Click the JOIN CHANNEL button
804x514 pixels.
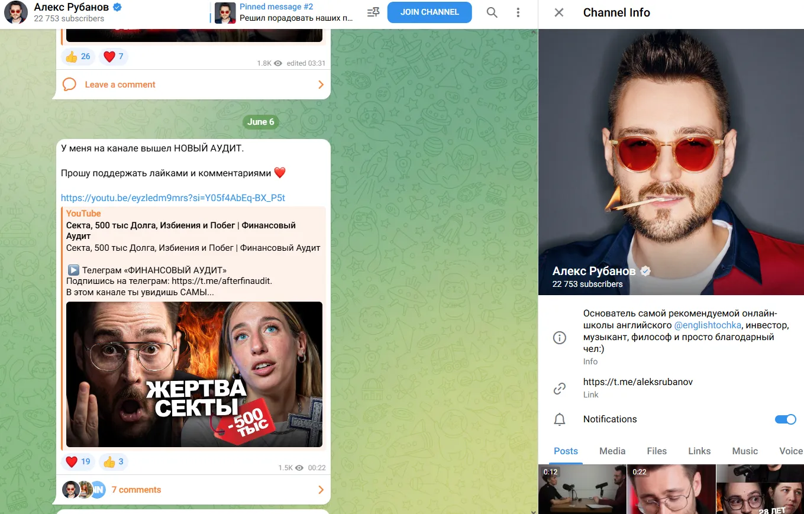(430, 12)
